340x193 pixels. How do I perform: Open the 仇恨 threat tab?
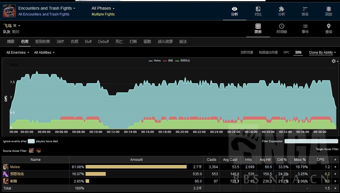(x=74, y=42)
